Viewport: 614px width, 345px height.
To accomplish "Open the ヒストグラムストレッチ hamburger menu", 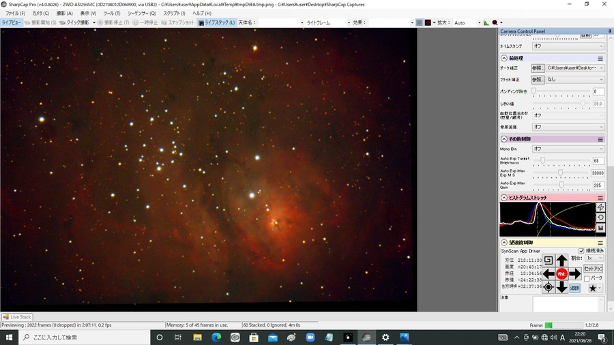I will coord(600,198).
